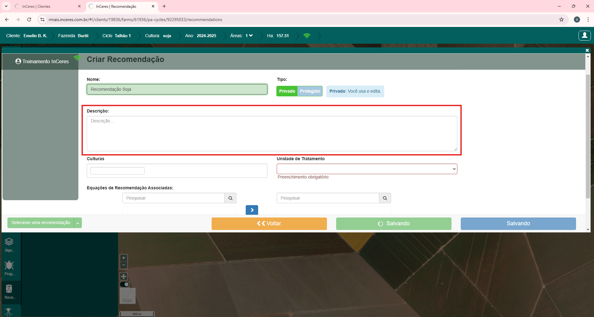Click the site information icon in address bar

[x=42, y=20]
